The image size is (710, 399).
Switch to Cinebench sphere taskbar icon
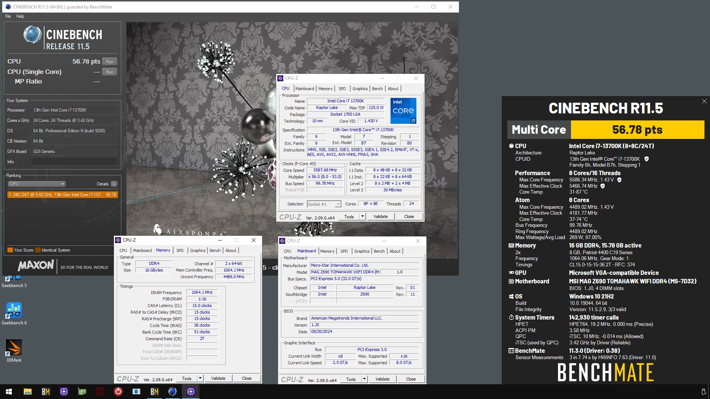coord(172,392)
